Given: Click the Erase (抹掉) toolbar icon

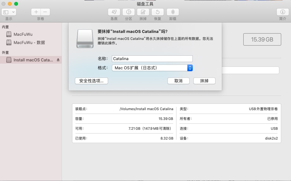Looking at the screenshot, I should (x=143, y=12).
